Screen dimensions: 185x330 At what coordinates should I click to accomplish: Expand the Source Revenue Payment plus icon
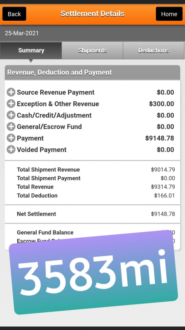pyautogui.click(x=11, y=92)
